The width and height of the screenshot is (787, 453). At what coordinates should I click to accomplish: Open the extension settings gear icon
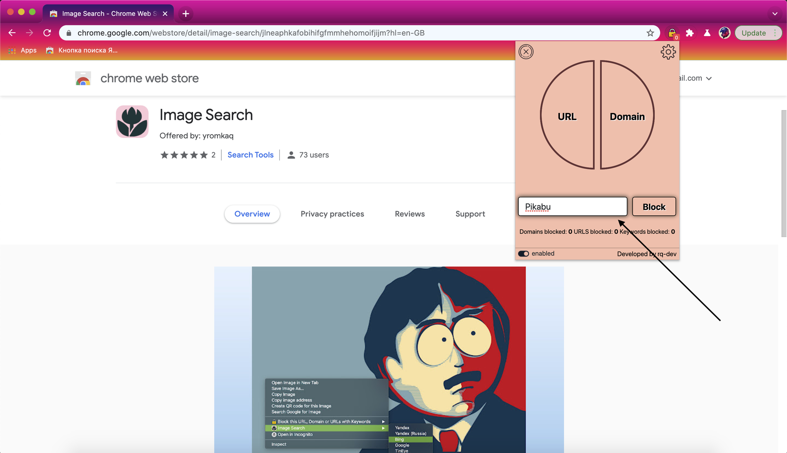tap(668, 52)
